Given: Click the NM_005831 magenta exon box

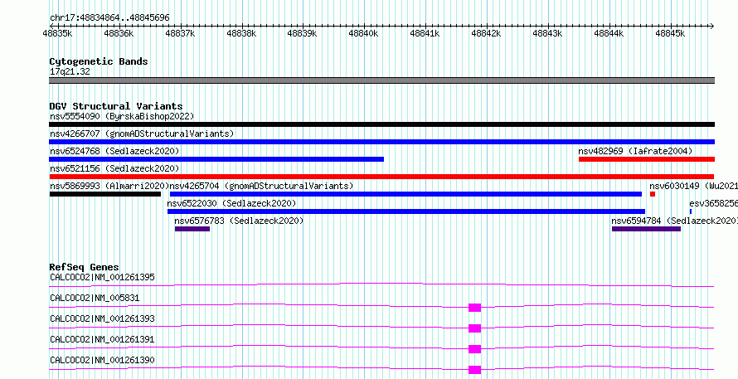Looking at the screenshot, I should click(474, 308).
